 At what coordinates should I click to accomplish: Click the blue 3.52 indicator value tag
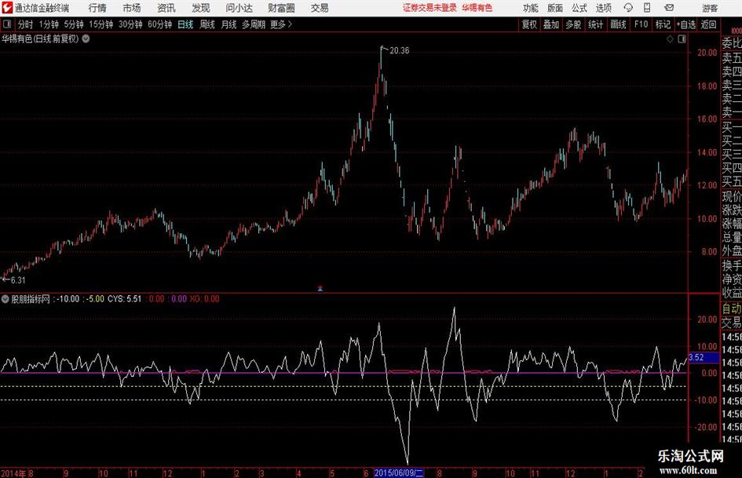tap(704, 357)
